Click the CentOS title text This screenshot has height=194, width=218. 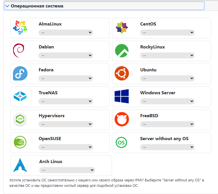coord(148,24)
